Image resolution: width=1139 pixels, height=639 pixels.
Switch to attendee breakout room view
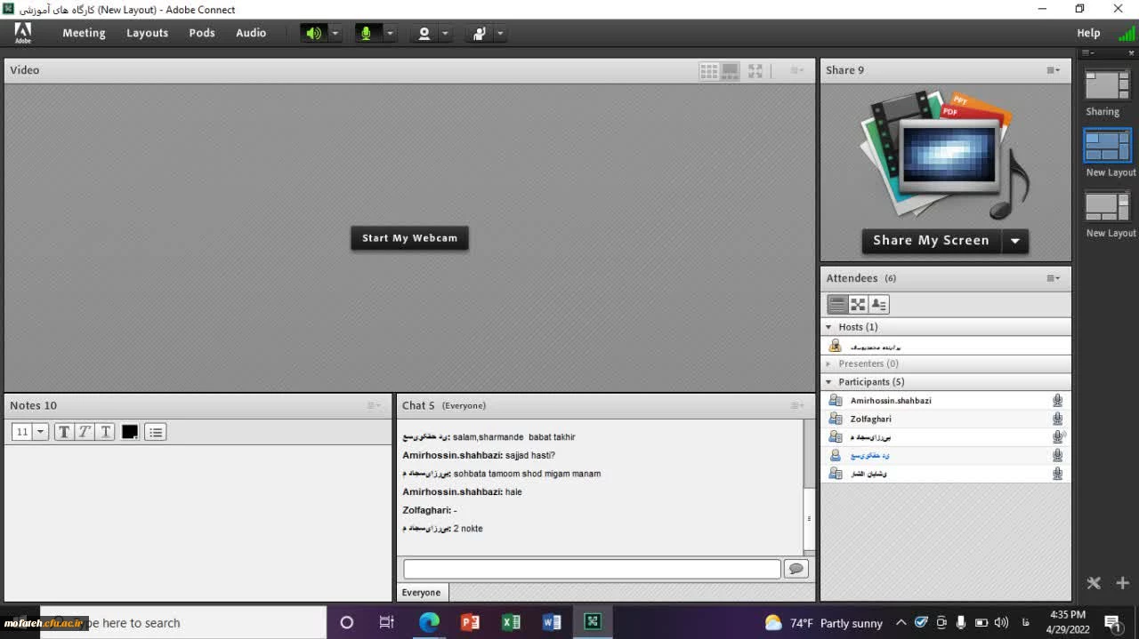point(858,305)
